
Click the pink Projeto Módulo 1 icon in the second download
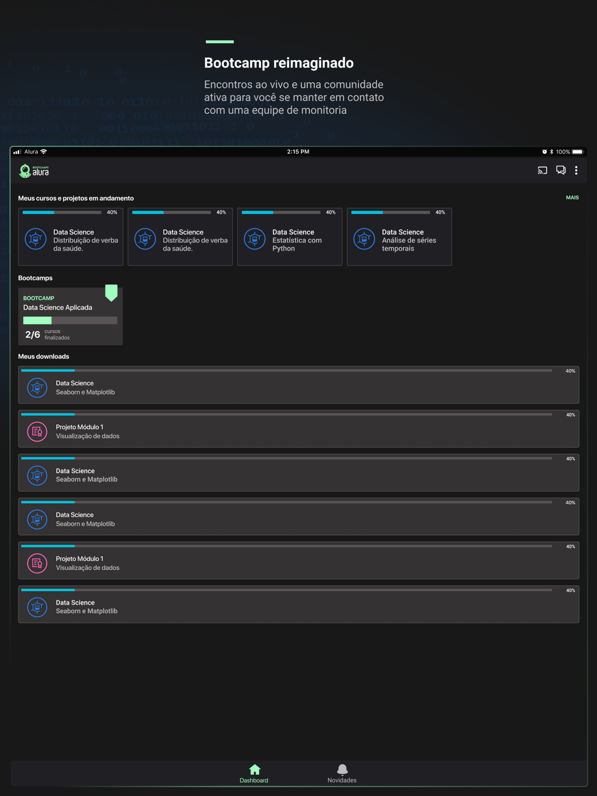pyautogui.click(x=37, y=431)
